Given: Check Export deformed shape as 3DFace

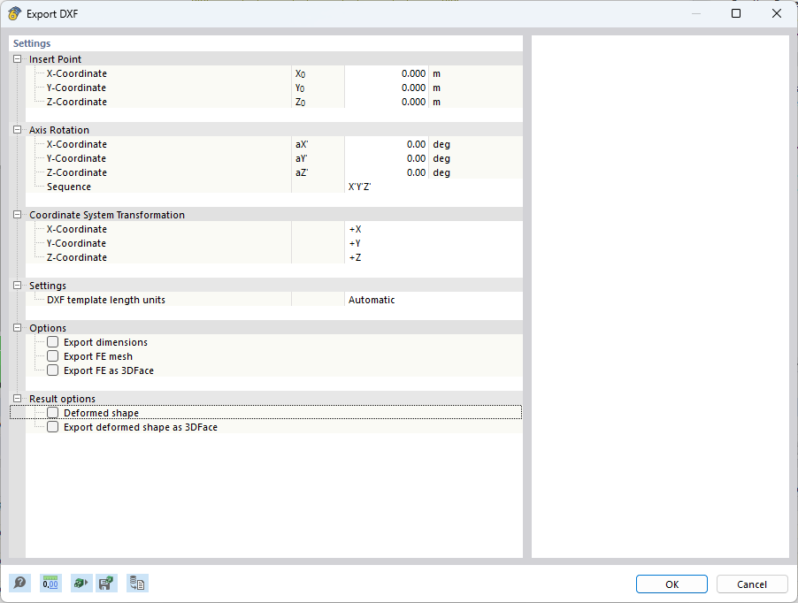Looking at the screenshot, I should [52, 426].
